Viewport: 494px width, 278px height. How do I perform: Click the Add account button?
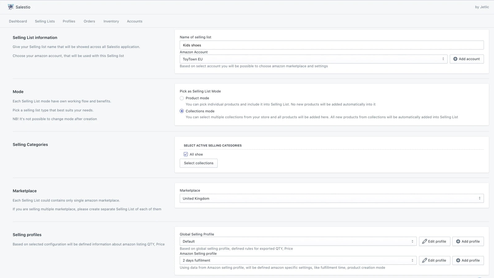click(x=467, y=59)
